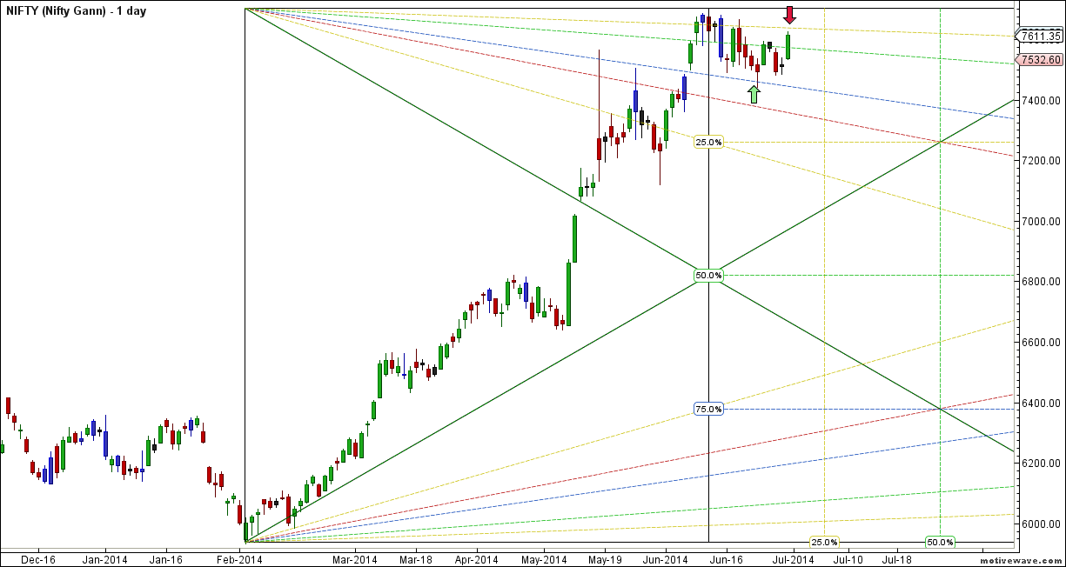Select the 7611.35 price tag

click(1039, 37)
